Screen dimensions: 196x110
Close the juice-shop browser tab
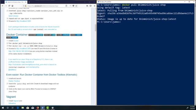point(26,2)
